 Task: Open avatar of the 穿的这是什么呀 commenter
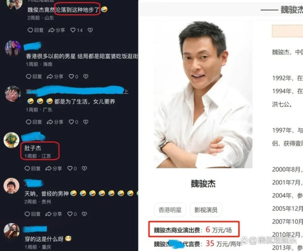tap(12, 231)
